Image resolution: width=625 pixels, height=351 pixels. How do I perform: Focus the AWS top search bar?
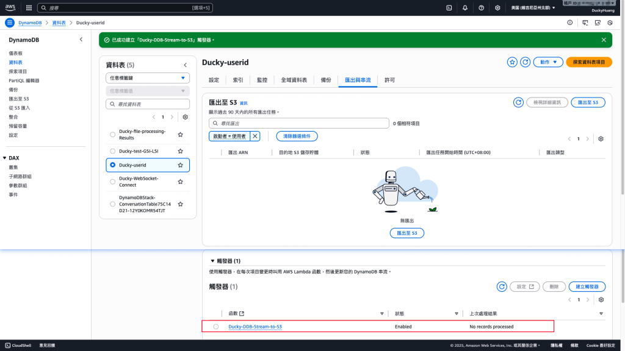[125, 7]
